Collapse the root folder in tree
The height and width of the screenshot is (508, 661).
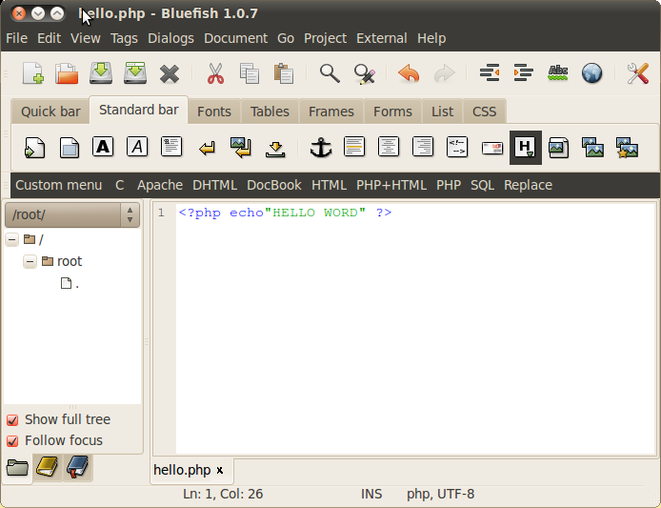pyautogui.click(x=30, y=261)
